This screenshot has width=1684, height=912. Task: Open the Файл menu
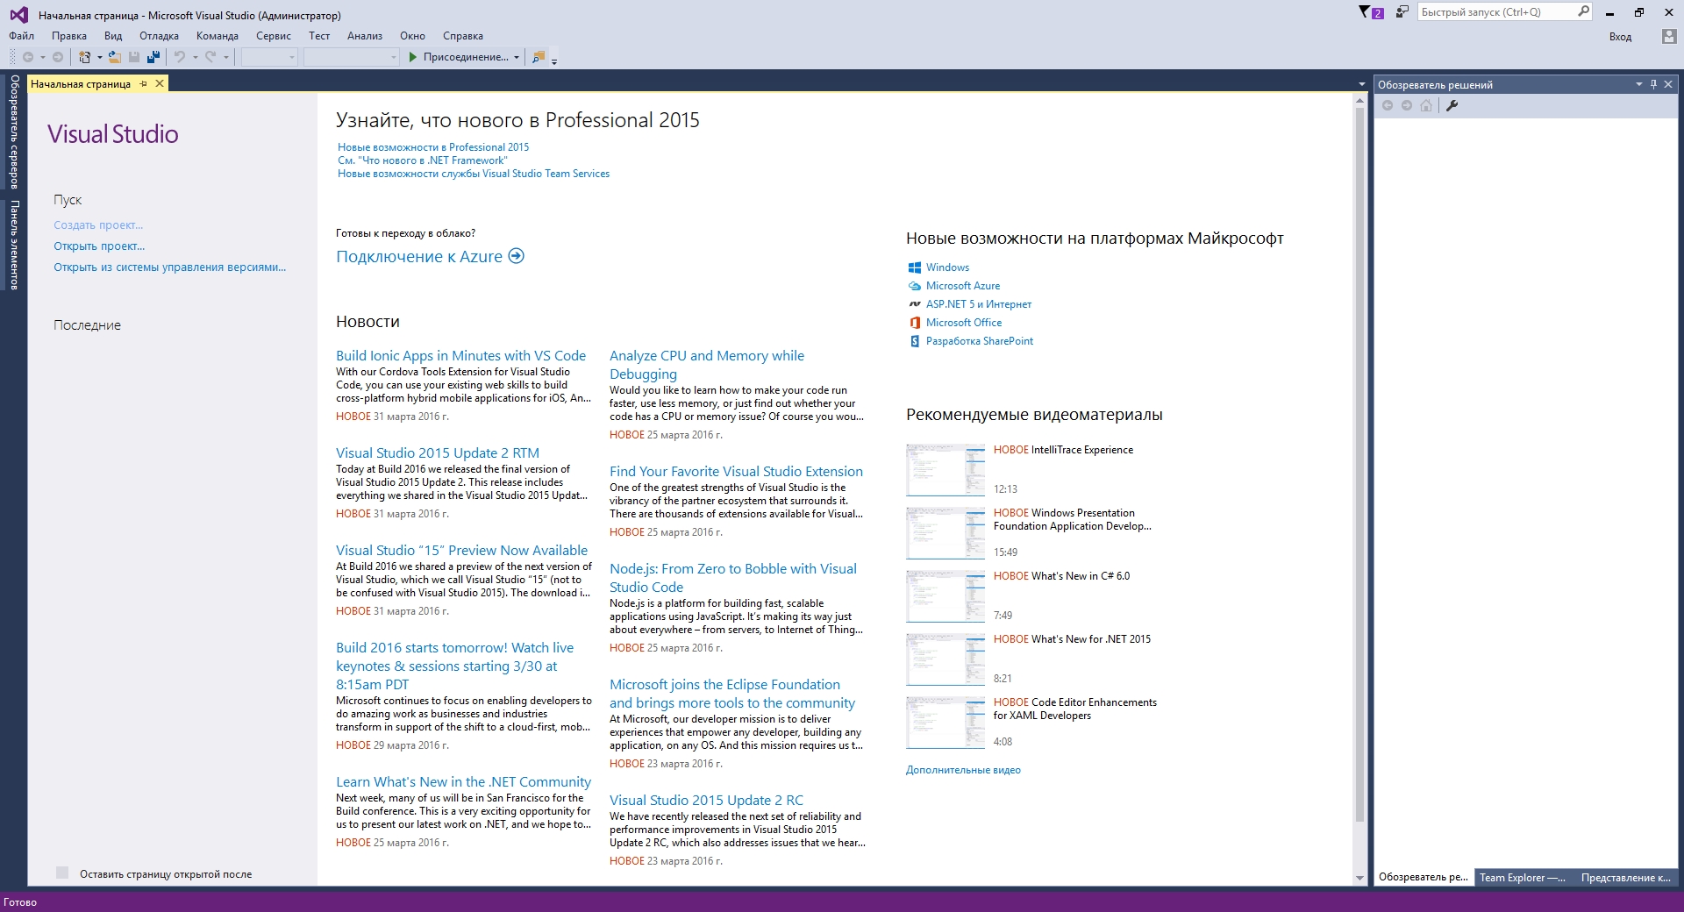(22, 36)
